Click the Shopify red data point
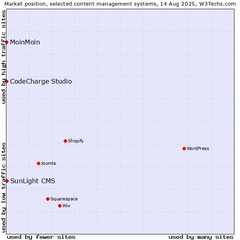This screenshot has height=240, width=240. coord(65,141)
